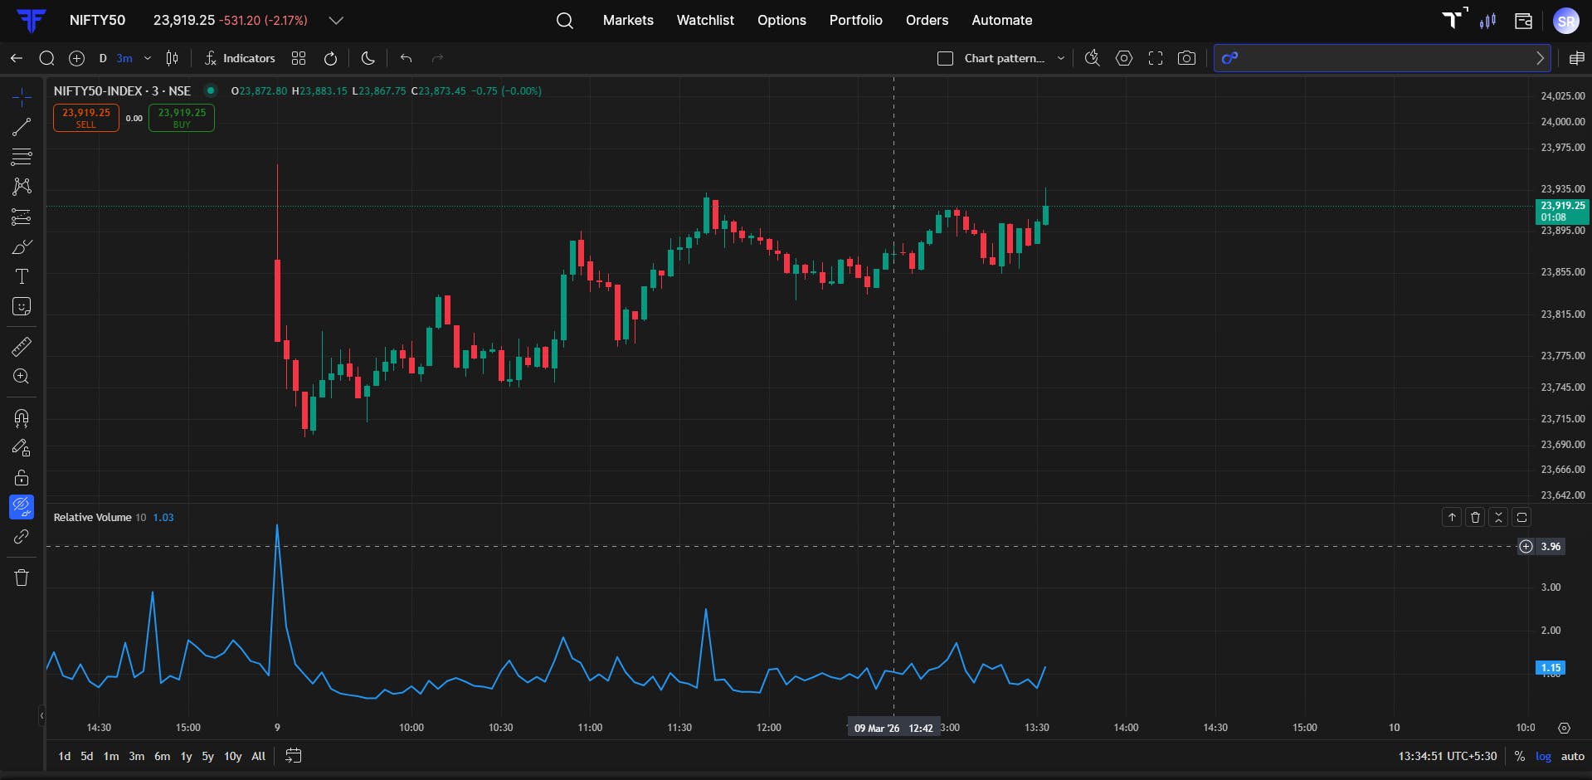Toggle hide all drawings tool
Screen dimensions: 1592x780
[22, 506]
